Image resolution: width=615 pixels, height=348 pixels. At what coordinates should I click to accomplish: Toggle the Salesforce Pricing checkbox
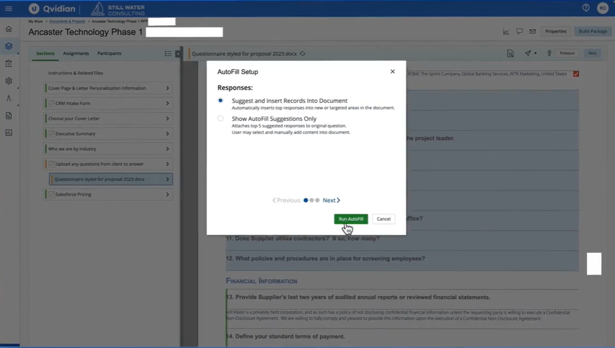click(51, 194)
